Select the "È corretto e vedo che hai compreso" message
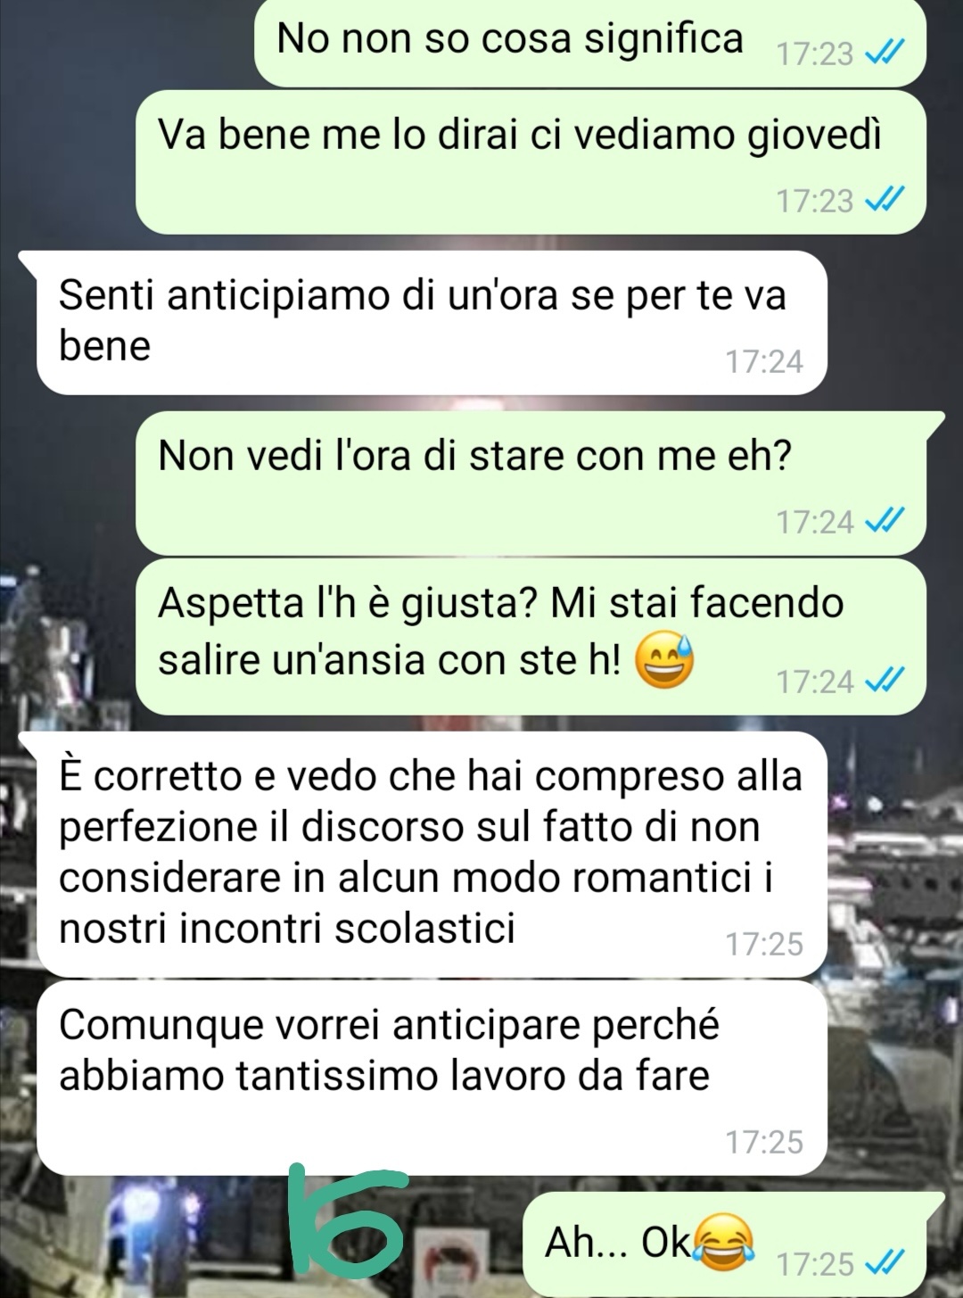 click(x=432, y=855)
